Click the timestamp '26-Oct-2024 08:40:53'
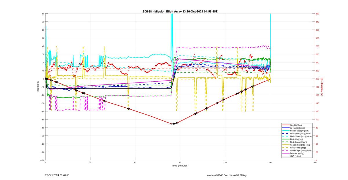This screenshot has width=348, height=180. click(57, 175)
